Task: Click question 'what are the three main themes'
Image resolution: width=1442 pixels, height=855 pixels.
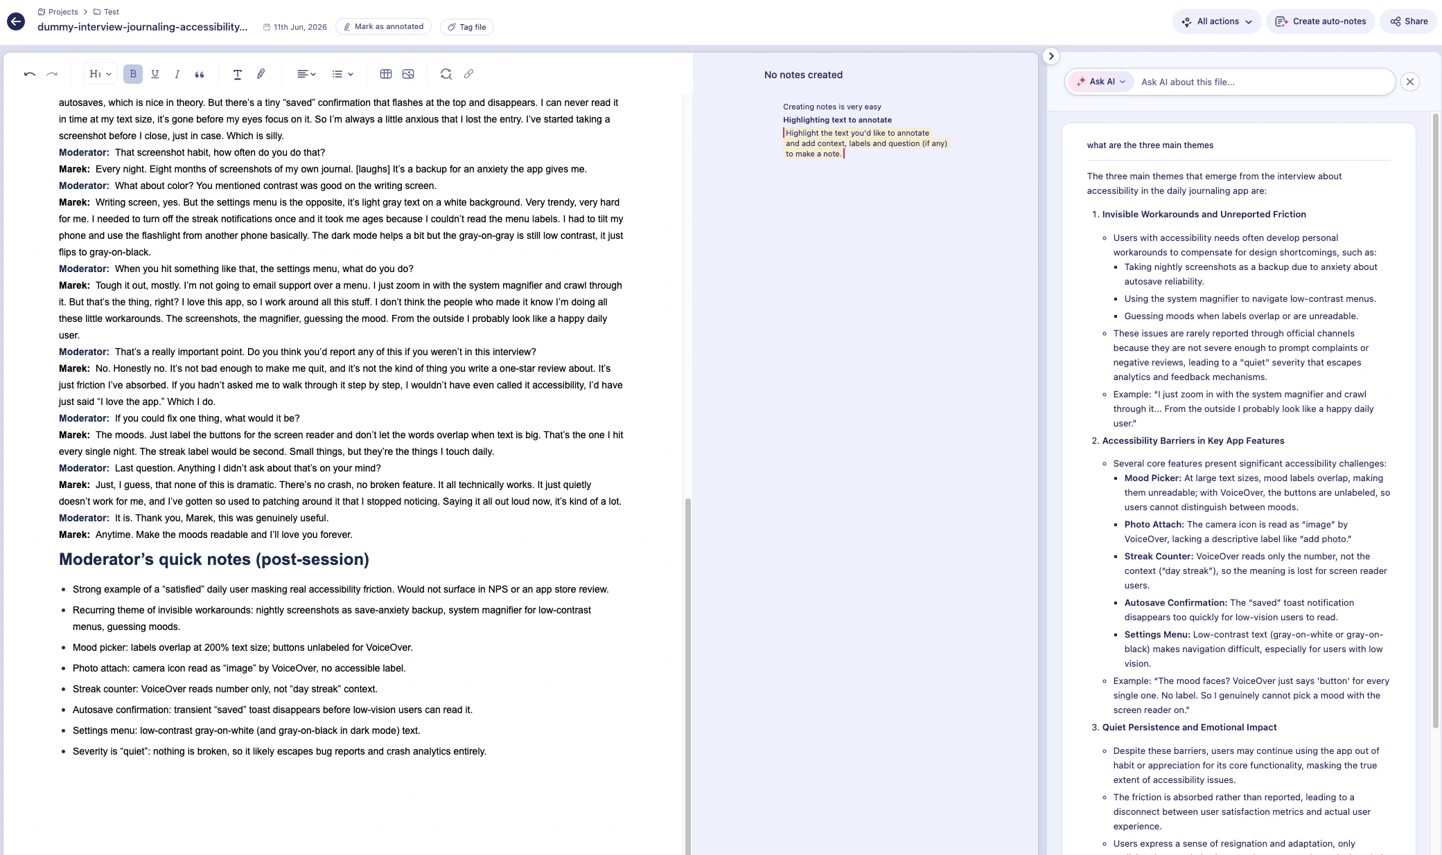Action: [x=1150, y=145]
